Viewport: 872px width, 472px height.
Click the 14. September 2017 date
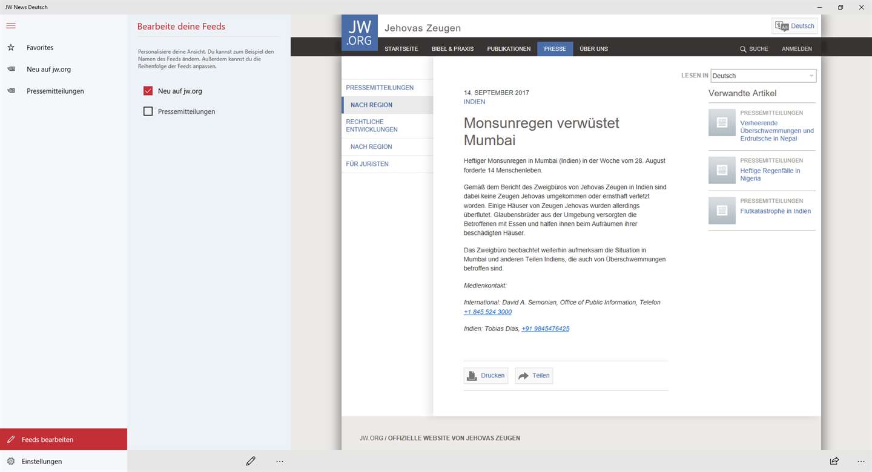(x=497, y=93)
